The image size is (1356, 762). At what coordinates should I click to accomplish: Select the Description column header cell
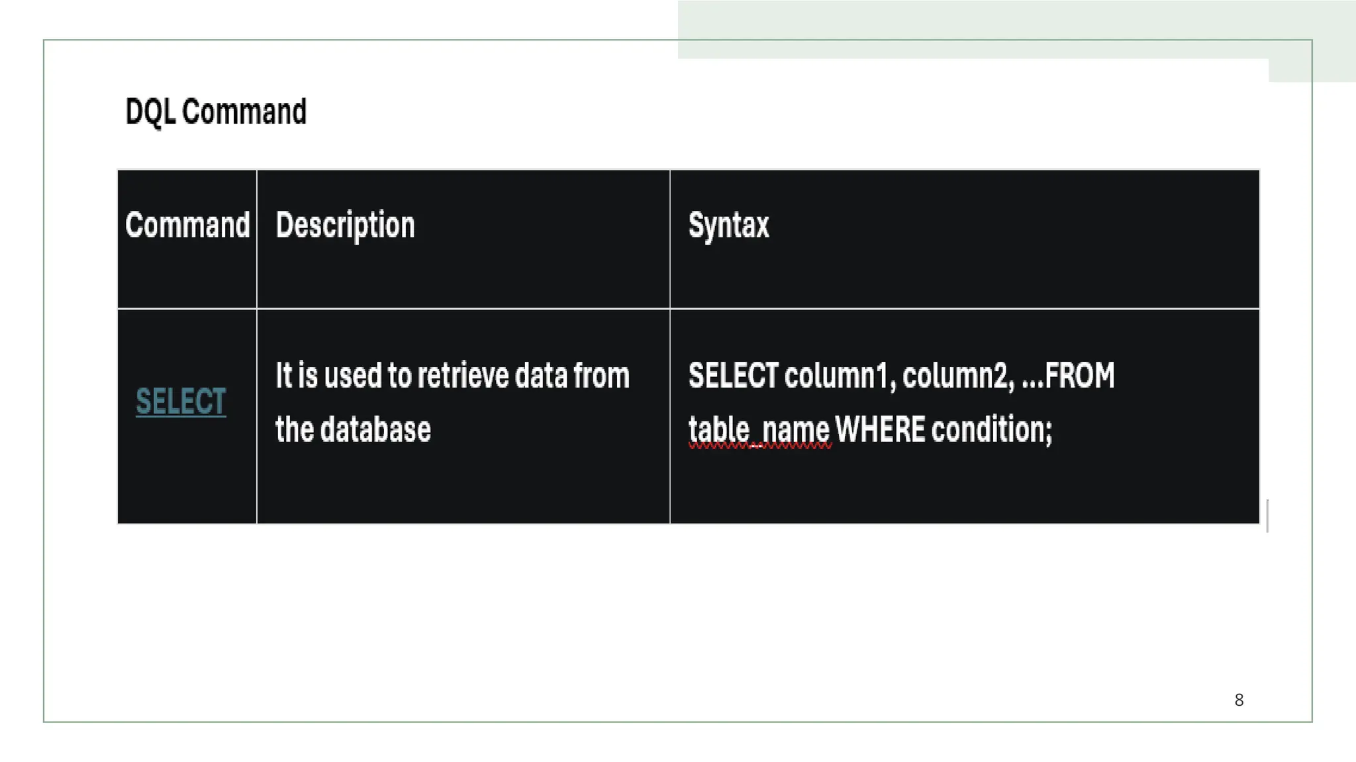pyautogui.click(x=463, y=239)
